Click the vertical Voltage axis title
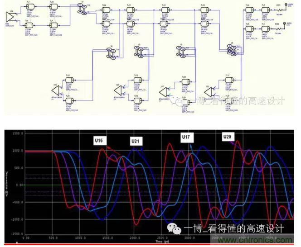The width and height of the screenshot is (301, 247). click(7, 181)
